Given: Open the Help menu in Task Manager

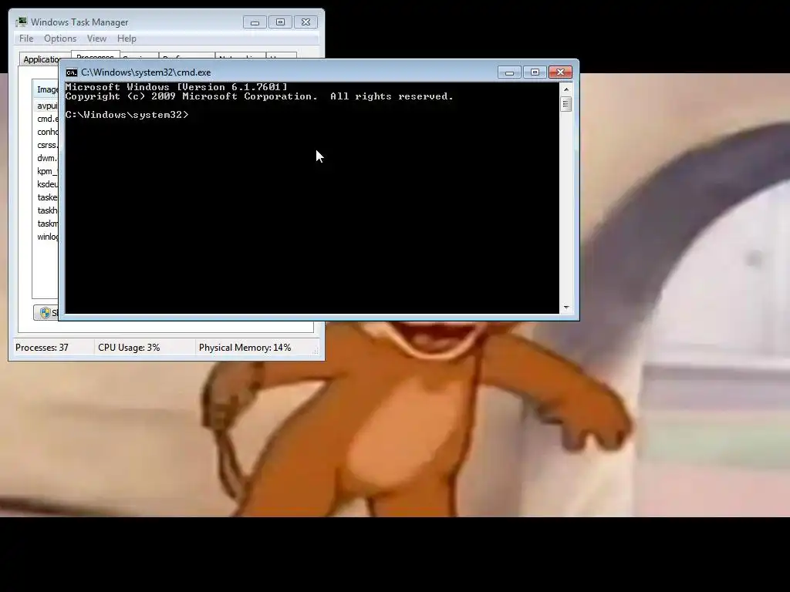Looking at the screenshot, I should click(127, 39).
